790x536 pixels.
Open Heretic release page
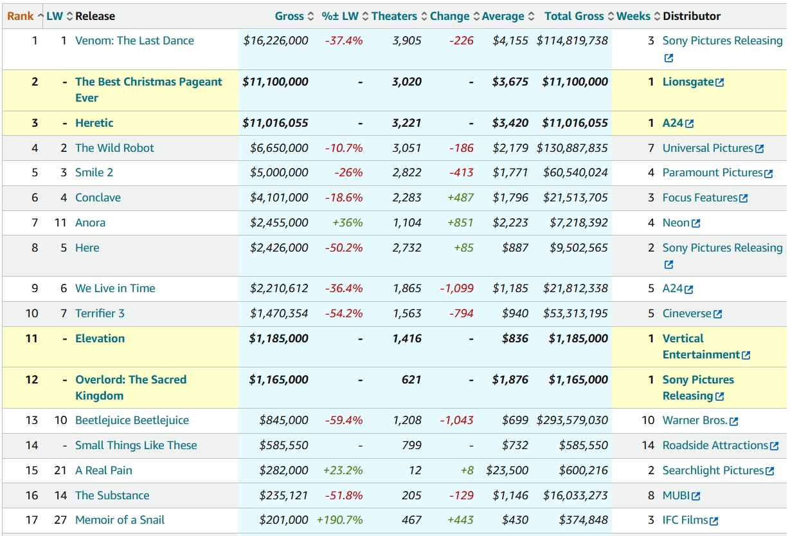point(94,123)
